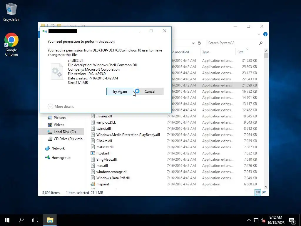Click the 31,928 KB size cell
Image resolution: width=301 pixels, height=226 pixels.
(x=249, y=61)
